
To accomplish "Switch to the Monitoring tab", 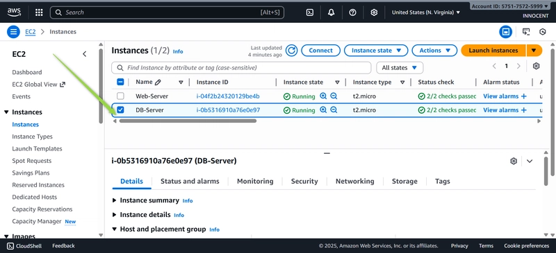I will point(255,181).
